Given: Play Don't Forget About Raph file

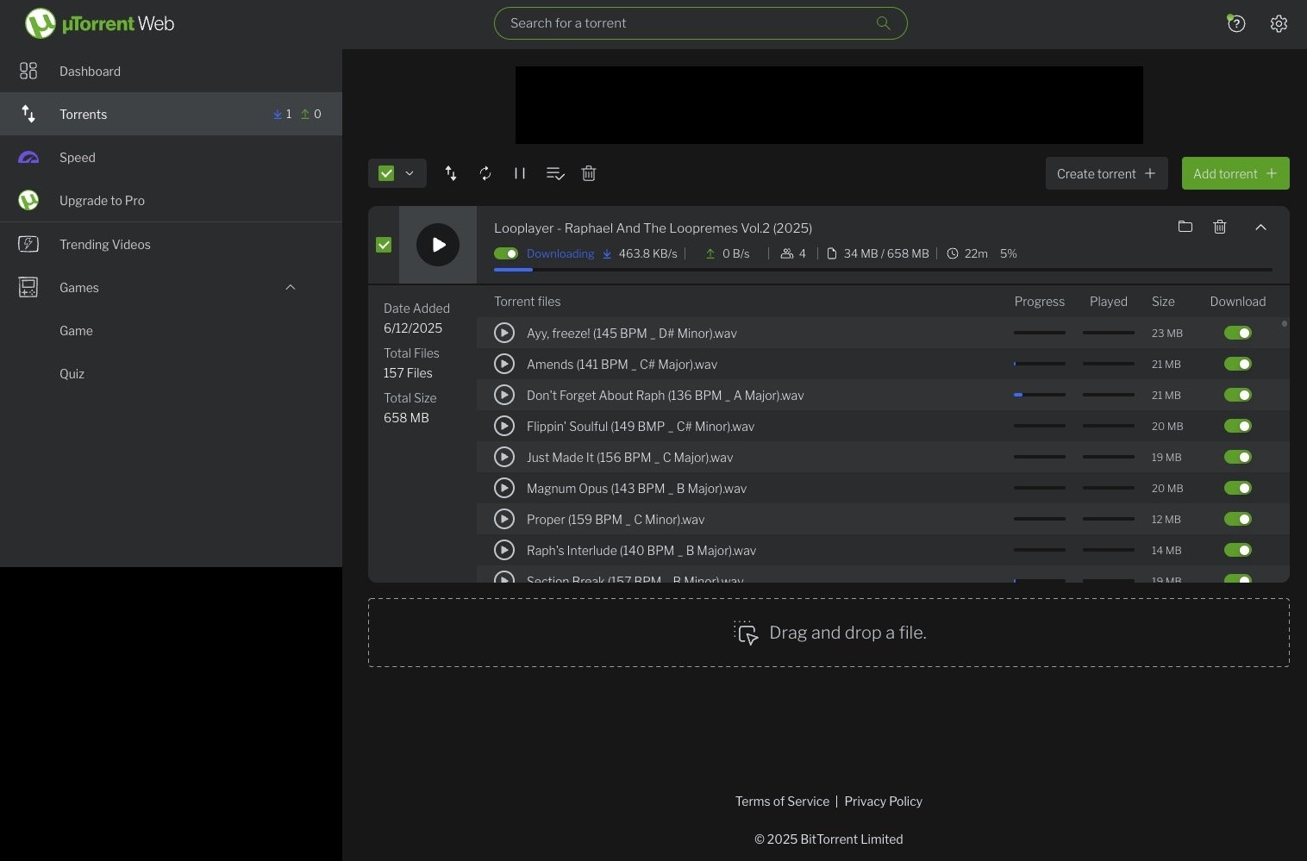Looking at the screenshot, I should pos(504,395).
